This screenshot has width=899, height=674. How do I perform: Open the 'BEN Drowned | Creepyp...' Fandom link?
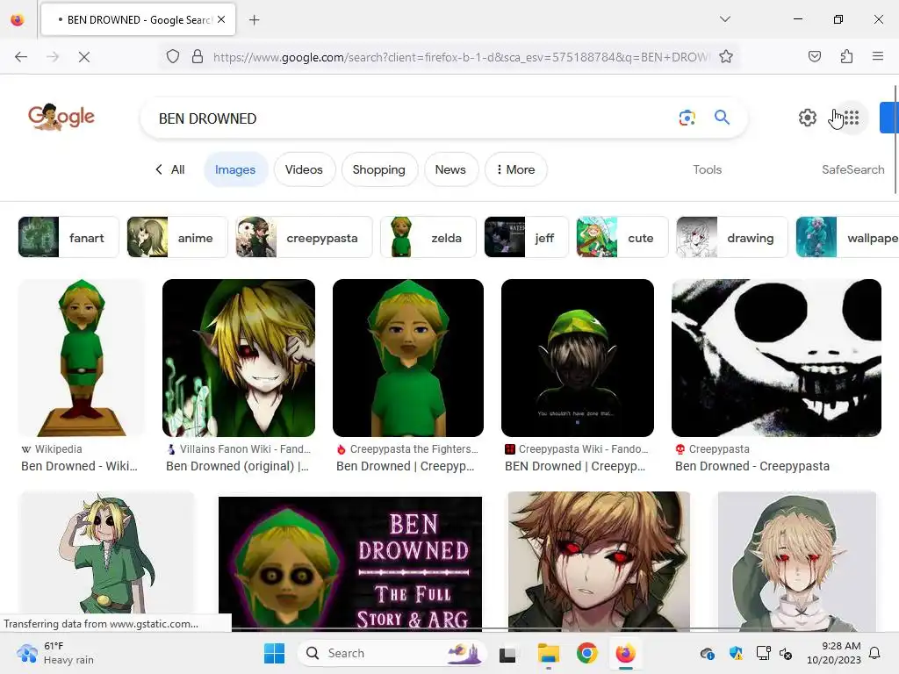coord(575,466)
